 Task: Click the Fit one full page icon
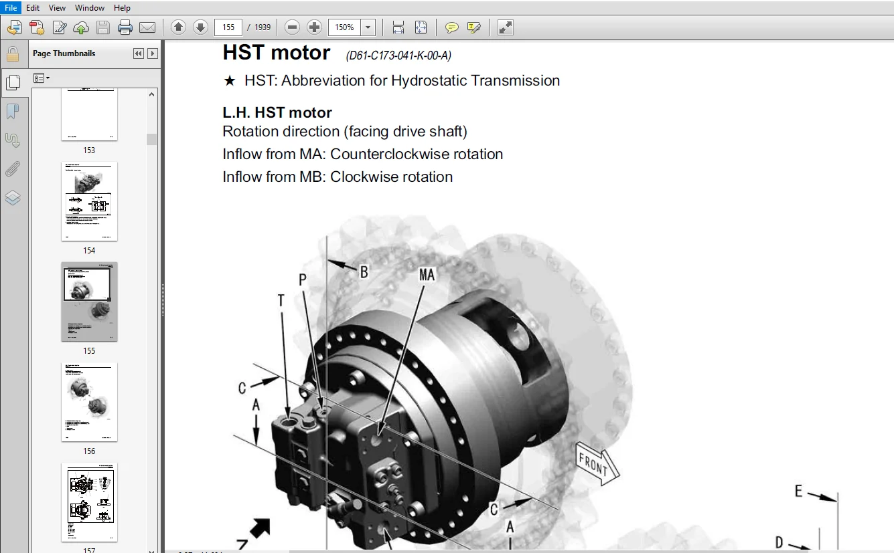click(x=421, y=27)
